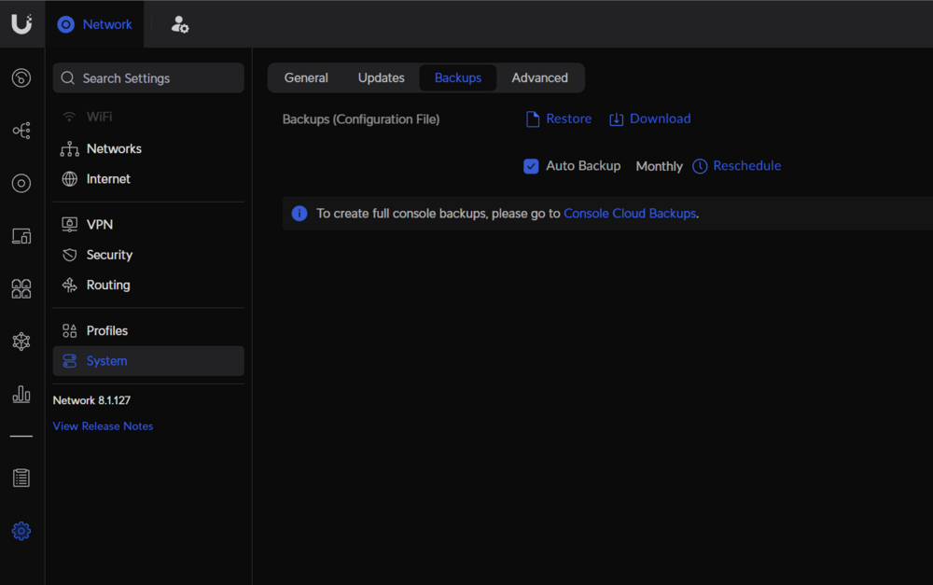Switch to the Advanced tab
The width and height of the screenshot is (933, 585).
539,78
